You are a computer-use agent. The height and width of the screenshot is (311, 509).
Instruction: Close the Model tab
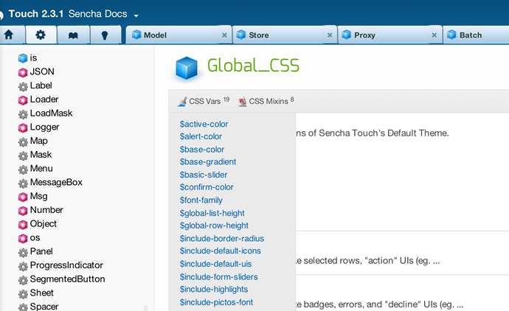[224, 35]
